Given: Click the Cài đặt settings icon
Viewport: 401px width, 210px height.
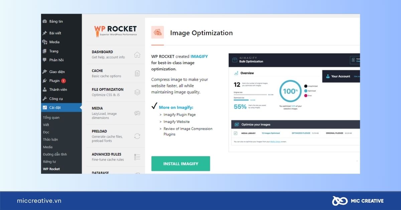Looking at the screenshot, I should (44, 108).
